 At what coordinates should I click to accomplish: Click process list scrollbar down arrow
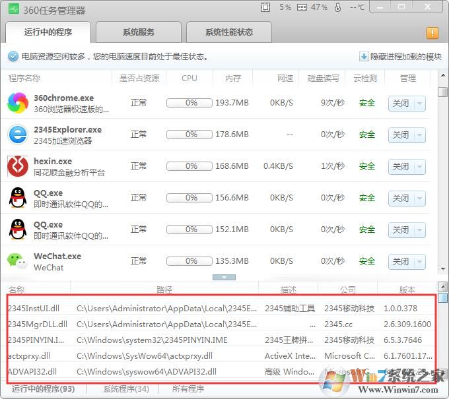click(x=443, y=269)
